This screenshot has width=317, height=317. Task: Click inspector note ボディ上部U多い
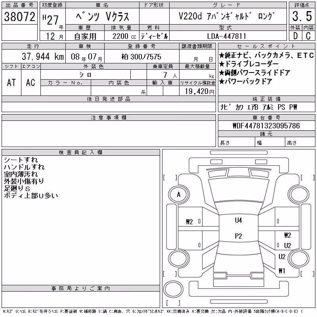(x=31, y=195)
